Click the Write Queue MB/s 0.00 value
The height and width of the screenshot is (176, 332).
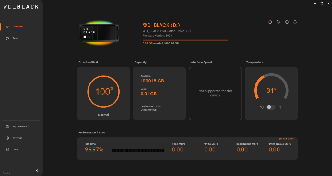(x=274, y=149)
